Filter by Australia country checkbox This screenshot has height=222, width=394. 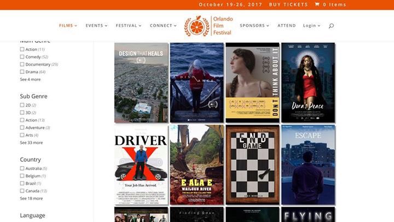[x=22, y=168]
